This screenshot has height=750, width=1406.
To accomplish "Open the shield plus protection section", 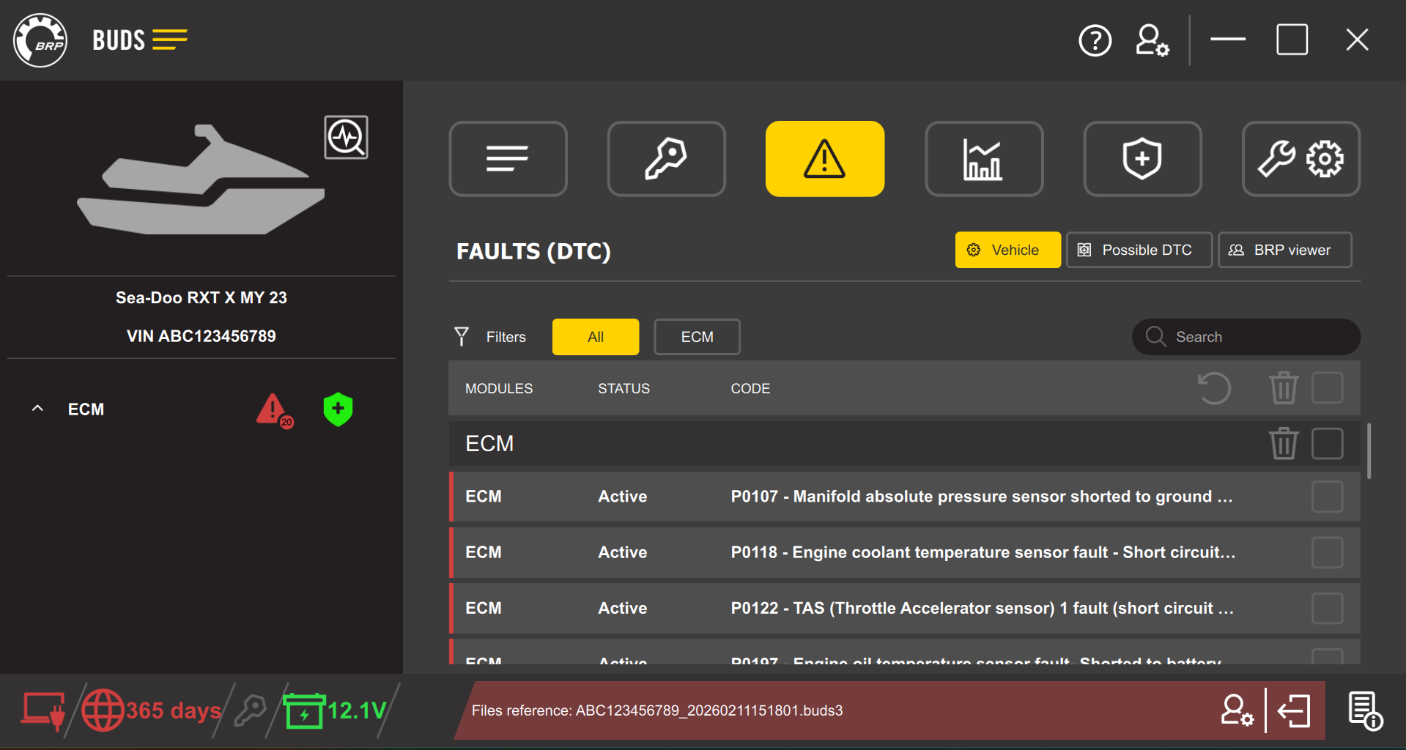I will [1142, 159].
